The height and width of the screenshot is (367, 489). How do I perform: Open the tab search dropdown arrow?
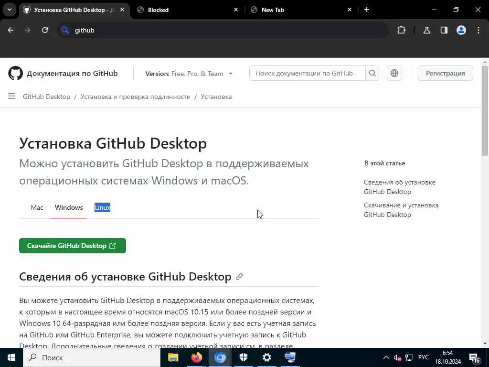click(x=10, y=10)
